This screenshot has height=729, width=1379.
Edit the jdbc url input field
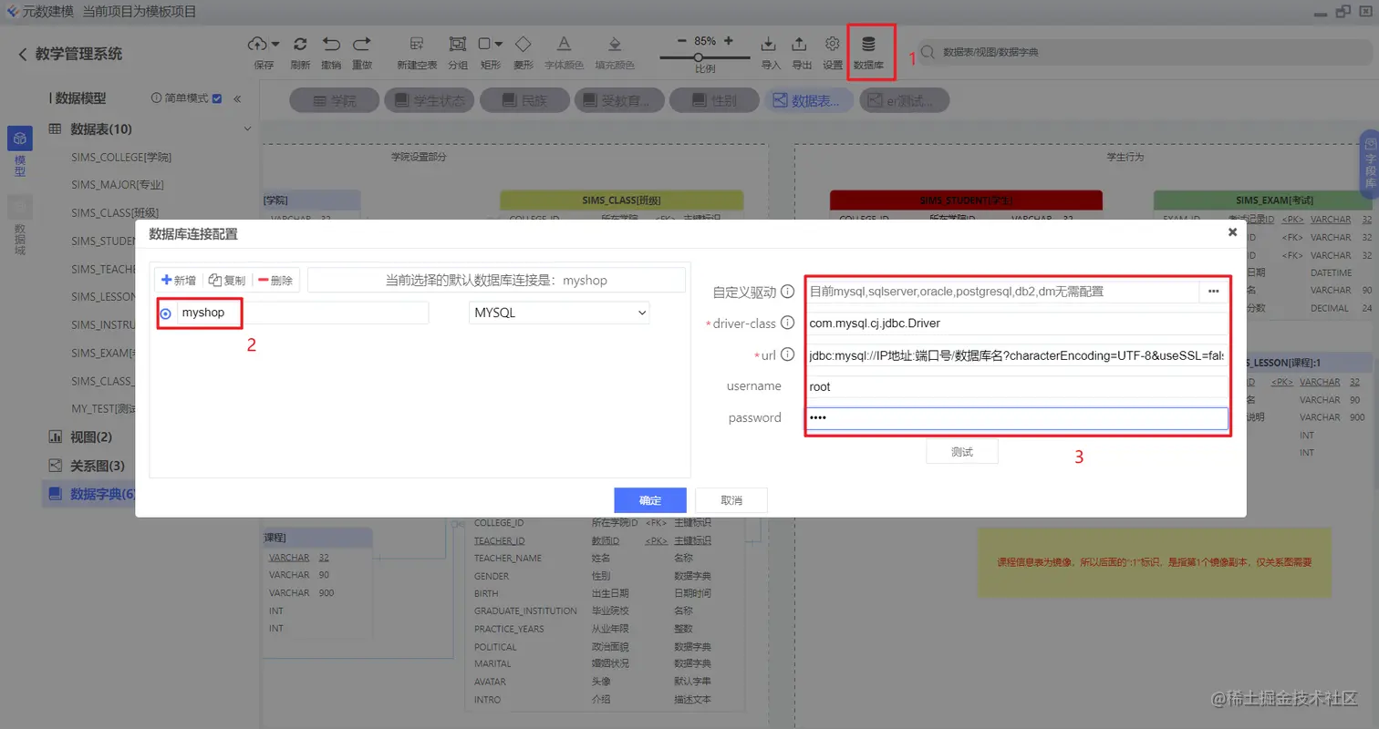[x=1017, y=355]
